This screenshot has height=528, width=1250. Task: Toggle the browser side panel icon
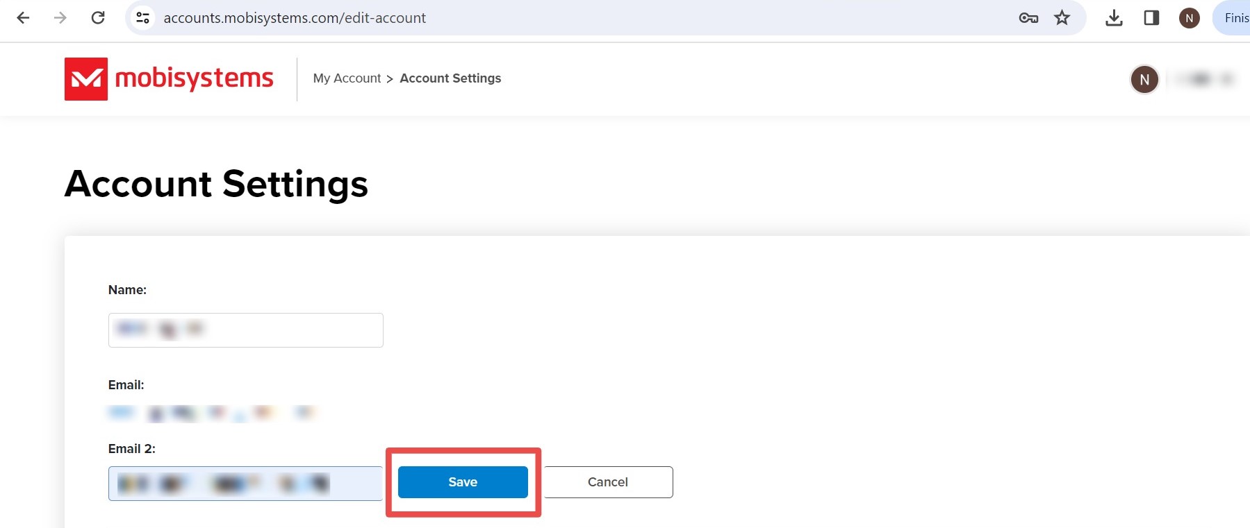point(1151,18)
